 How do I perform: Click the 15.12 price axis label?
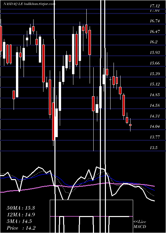pos(155,85)
